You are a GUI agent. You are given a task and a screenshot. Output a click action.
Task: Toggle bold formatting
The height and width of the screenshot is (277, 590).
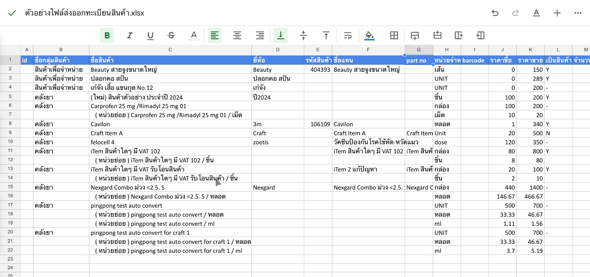(x=107, y=35)
